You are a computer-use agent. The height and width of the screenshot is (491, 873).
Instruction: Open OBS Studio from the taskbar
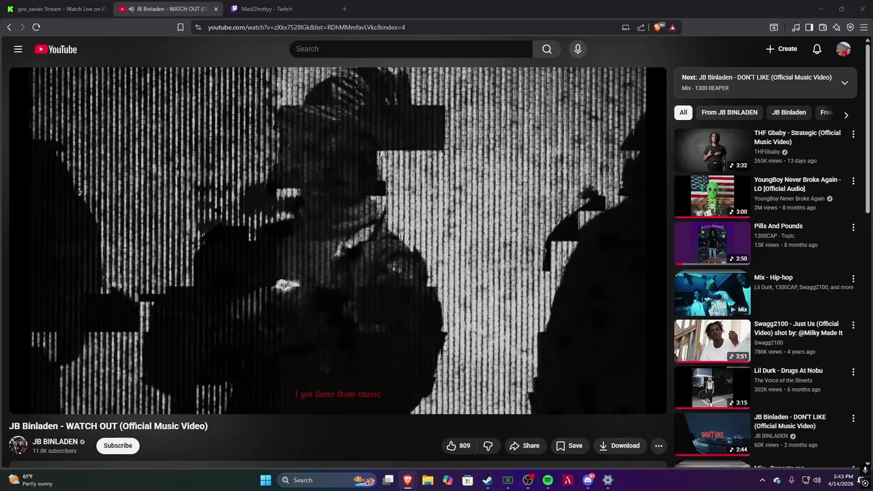(x=528, y=480)
